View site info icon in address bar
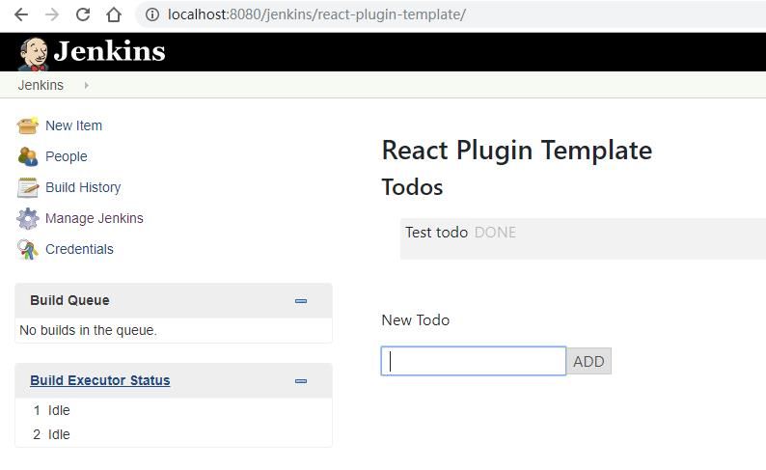Image resolution: width=766 pixels, height=470 pixels. pos(152,14)
